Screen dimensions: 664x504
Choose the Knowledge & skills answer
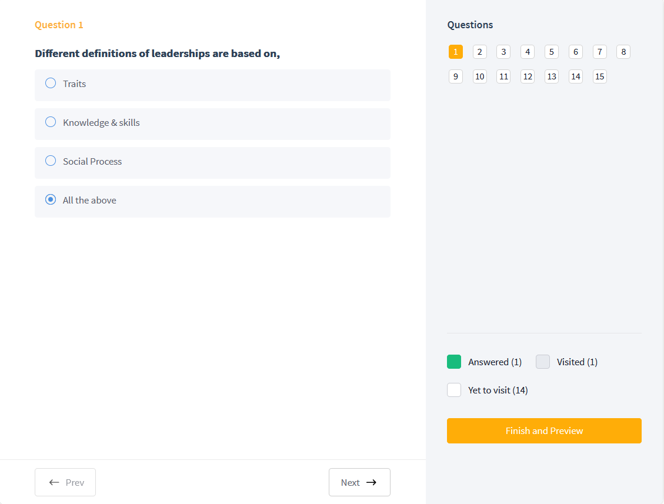pyautogui.click(x=51, y=122)
